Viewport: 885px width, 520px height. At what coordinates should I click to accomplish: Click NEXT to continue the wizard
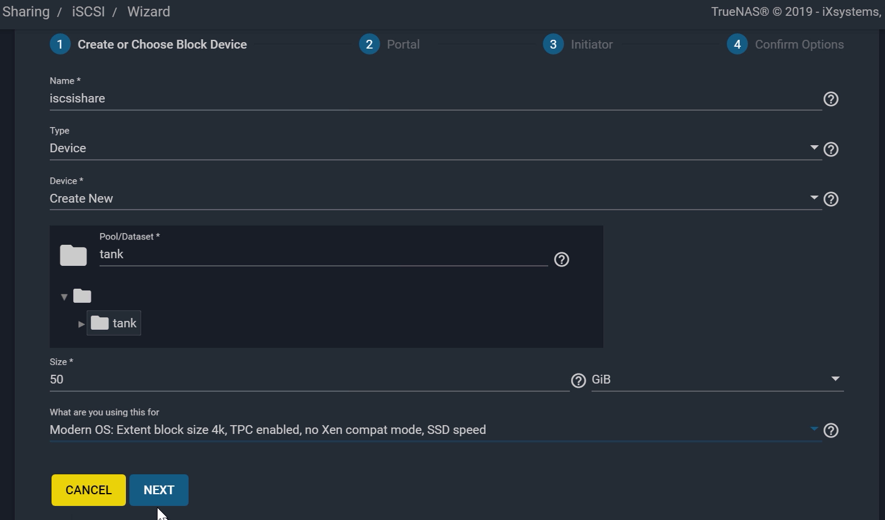tap(159, 490)
